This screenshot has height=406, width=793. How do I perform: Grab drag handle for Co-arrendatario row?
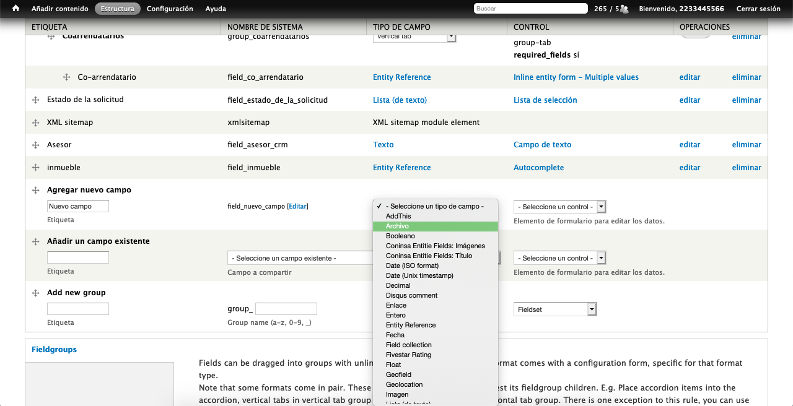tap(66, 77)
